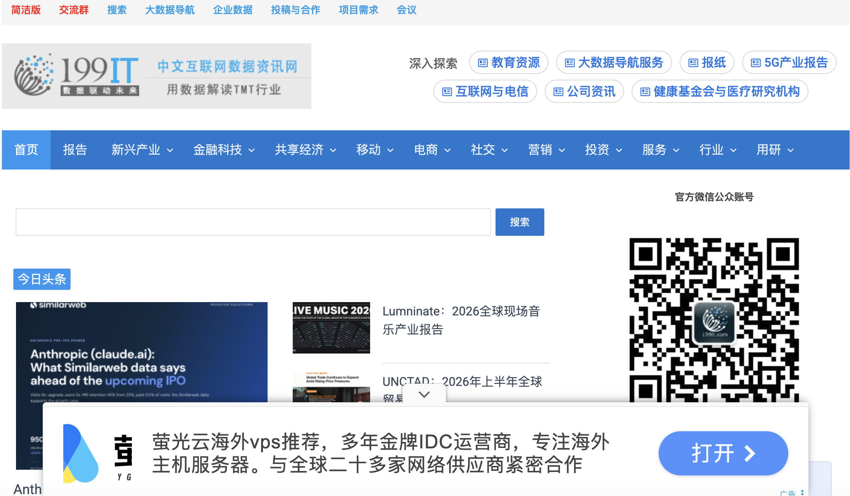The height and width of the screenshot is (496, 850).
Task: Open the 报告 nav item
Action: point(75,150)
